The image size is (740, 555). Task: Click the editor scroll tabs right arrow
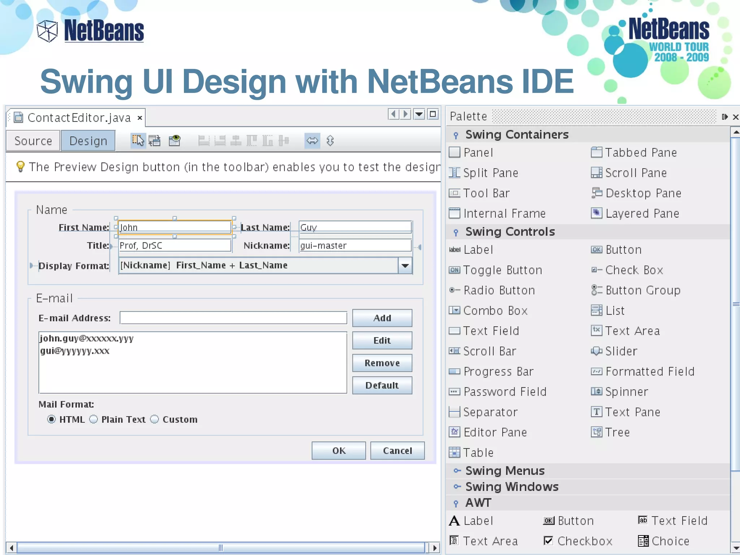tap(405, 115)
